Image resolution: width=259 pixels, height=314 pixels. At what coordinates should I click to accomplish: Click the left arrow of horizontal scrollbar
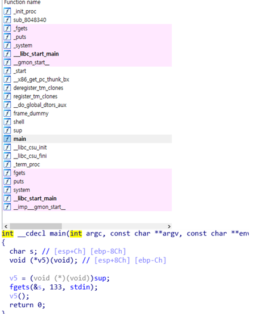(x=6, y=226)
